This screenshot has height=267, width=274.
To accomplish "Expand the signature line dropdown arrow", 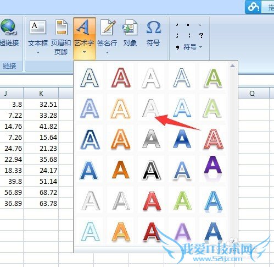I will (107, 52).
